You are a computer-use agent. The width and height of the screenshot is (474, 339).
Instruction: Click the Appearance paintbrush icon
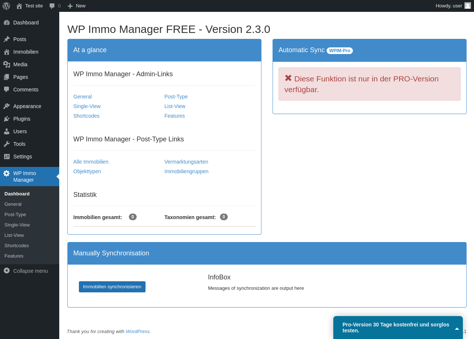click(x=7, y=106)
